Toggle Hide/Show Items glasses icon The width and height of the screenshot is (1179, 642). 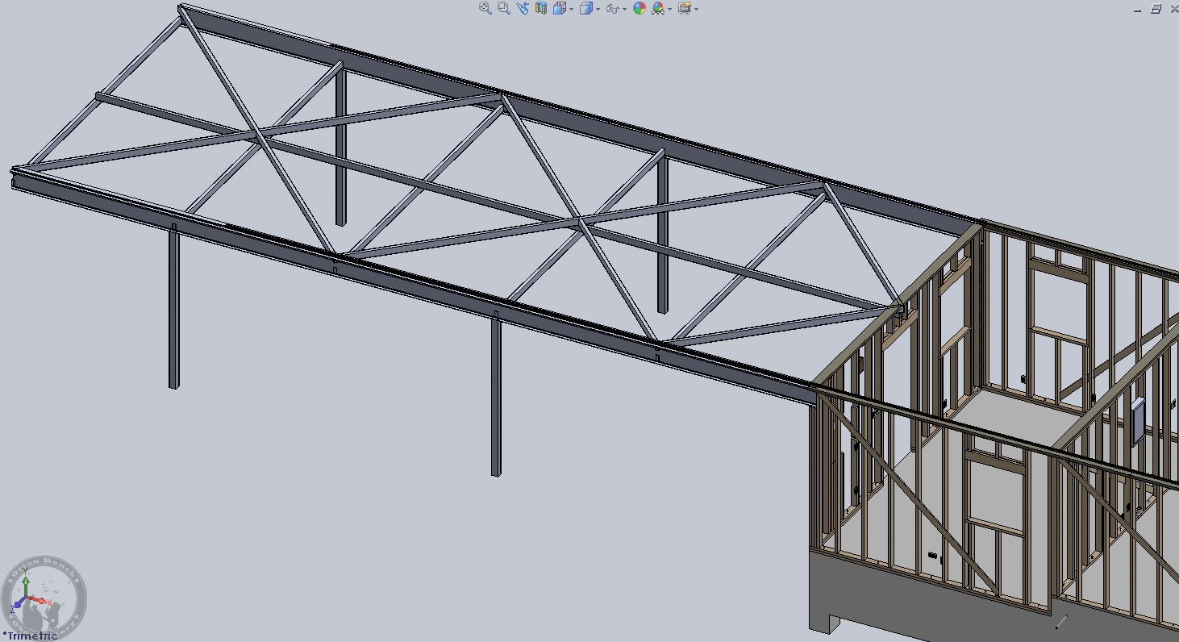[613, 9]
